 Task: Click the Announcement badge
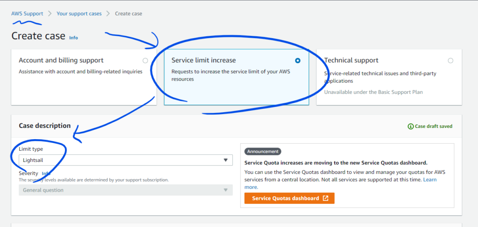point(262,151)
